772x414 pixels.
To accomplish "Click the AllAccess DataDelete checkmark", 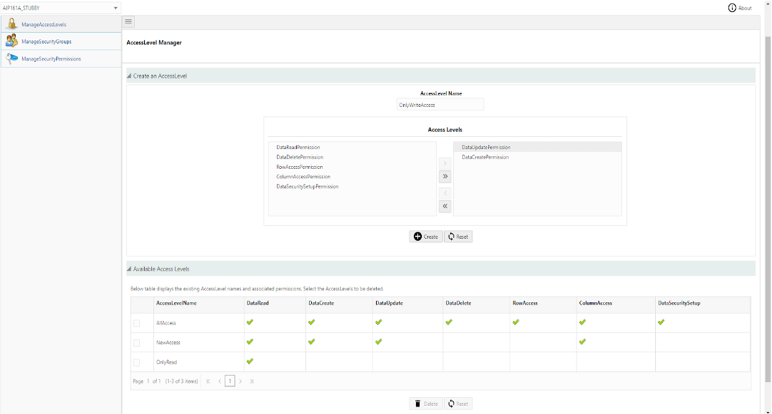I will (x=448, y=322).
